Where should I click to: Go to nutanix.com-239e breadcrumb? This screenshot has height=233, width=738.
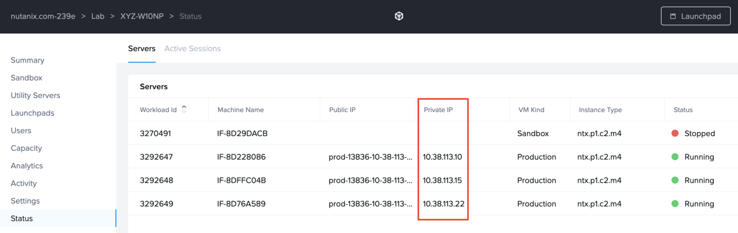coord(43,16)
